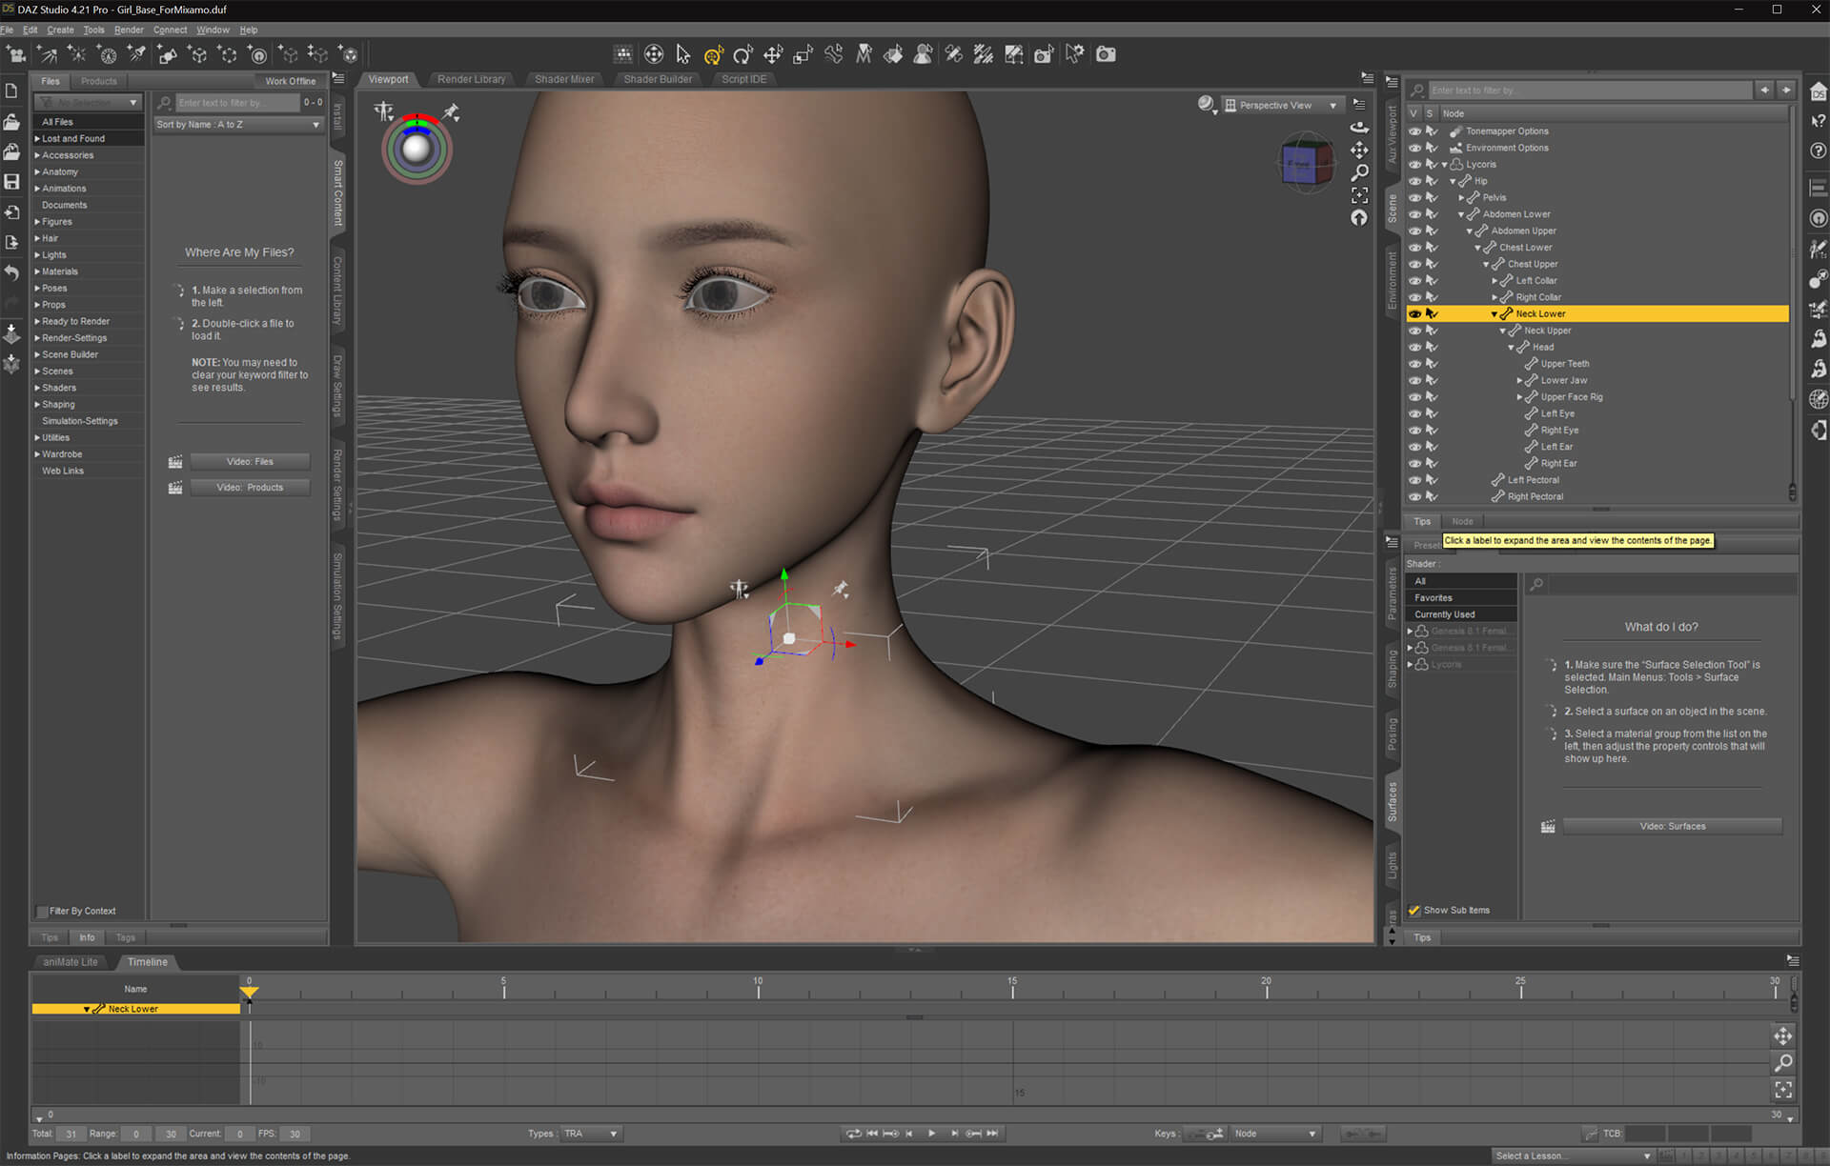Open the Shader Mixer tab
The width and height of the screenshot is (1830, 1166).
click(x=564, y=79)
